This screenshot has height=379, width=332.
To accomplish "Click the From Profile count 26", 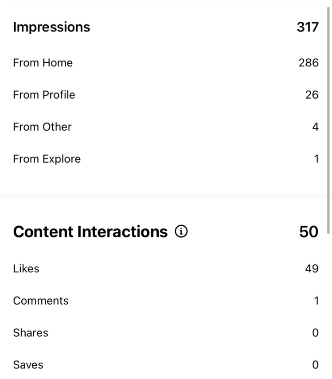I will [312, 95].
